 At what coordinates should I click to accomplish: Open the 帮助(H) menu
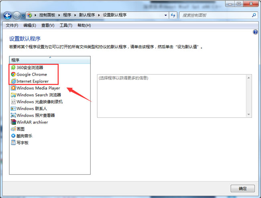(84, 25)
